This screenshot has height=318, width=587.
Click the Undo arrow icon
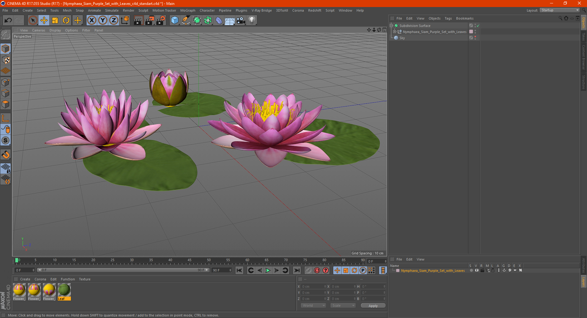pos(8,20)
